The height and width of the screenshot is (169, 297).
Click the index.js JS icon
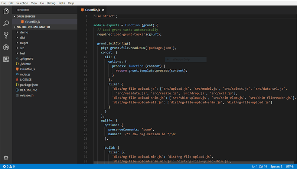17,74
